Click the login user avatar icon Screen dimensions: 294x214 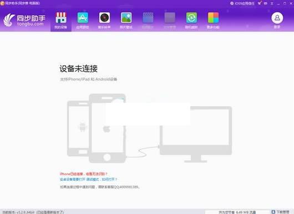pos(277,18)
